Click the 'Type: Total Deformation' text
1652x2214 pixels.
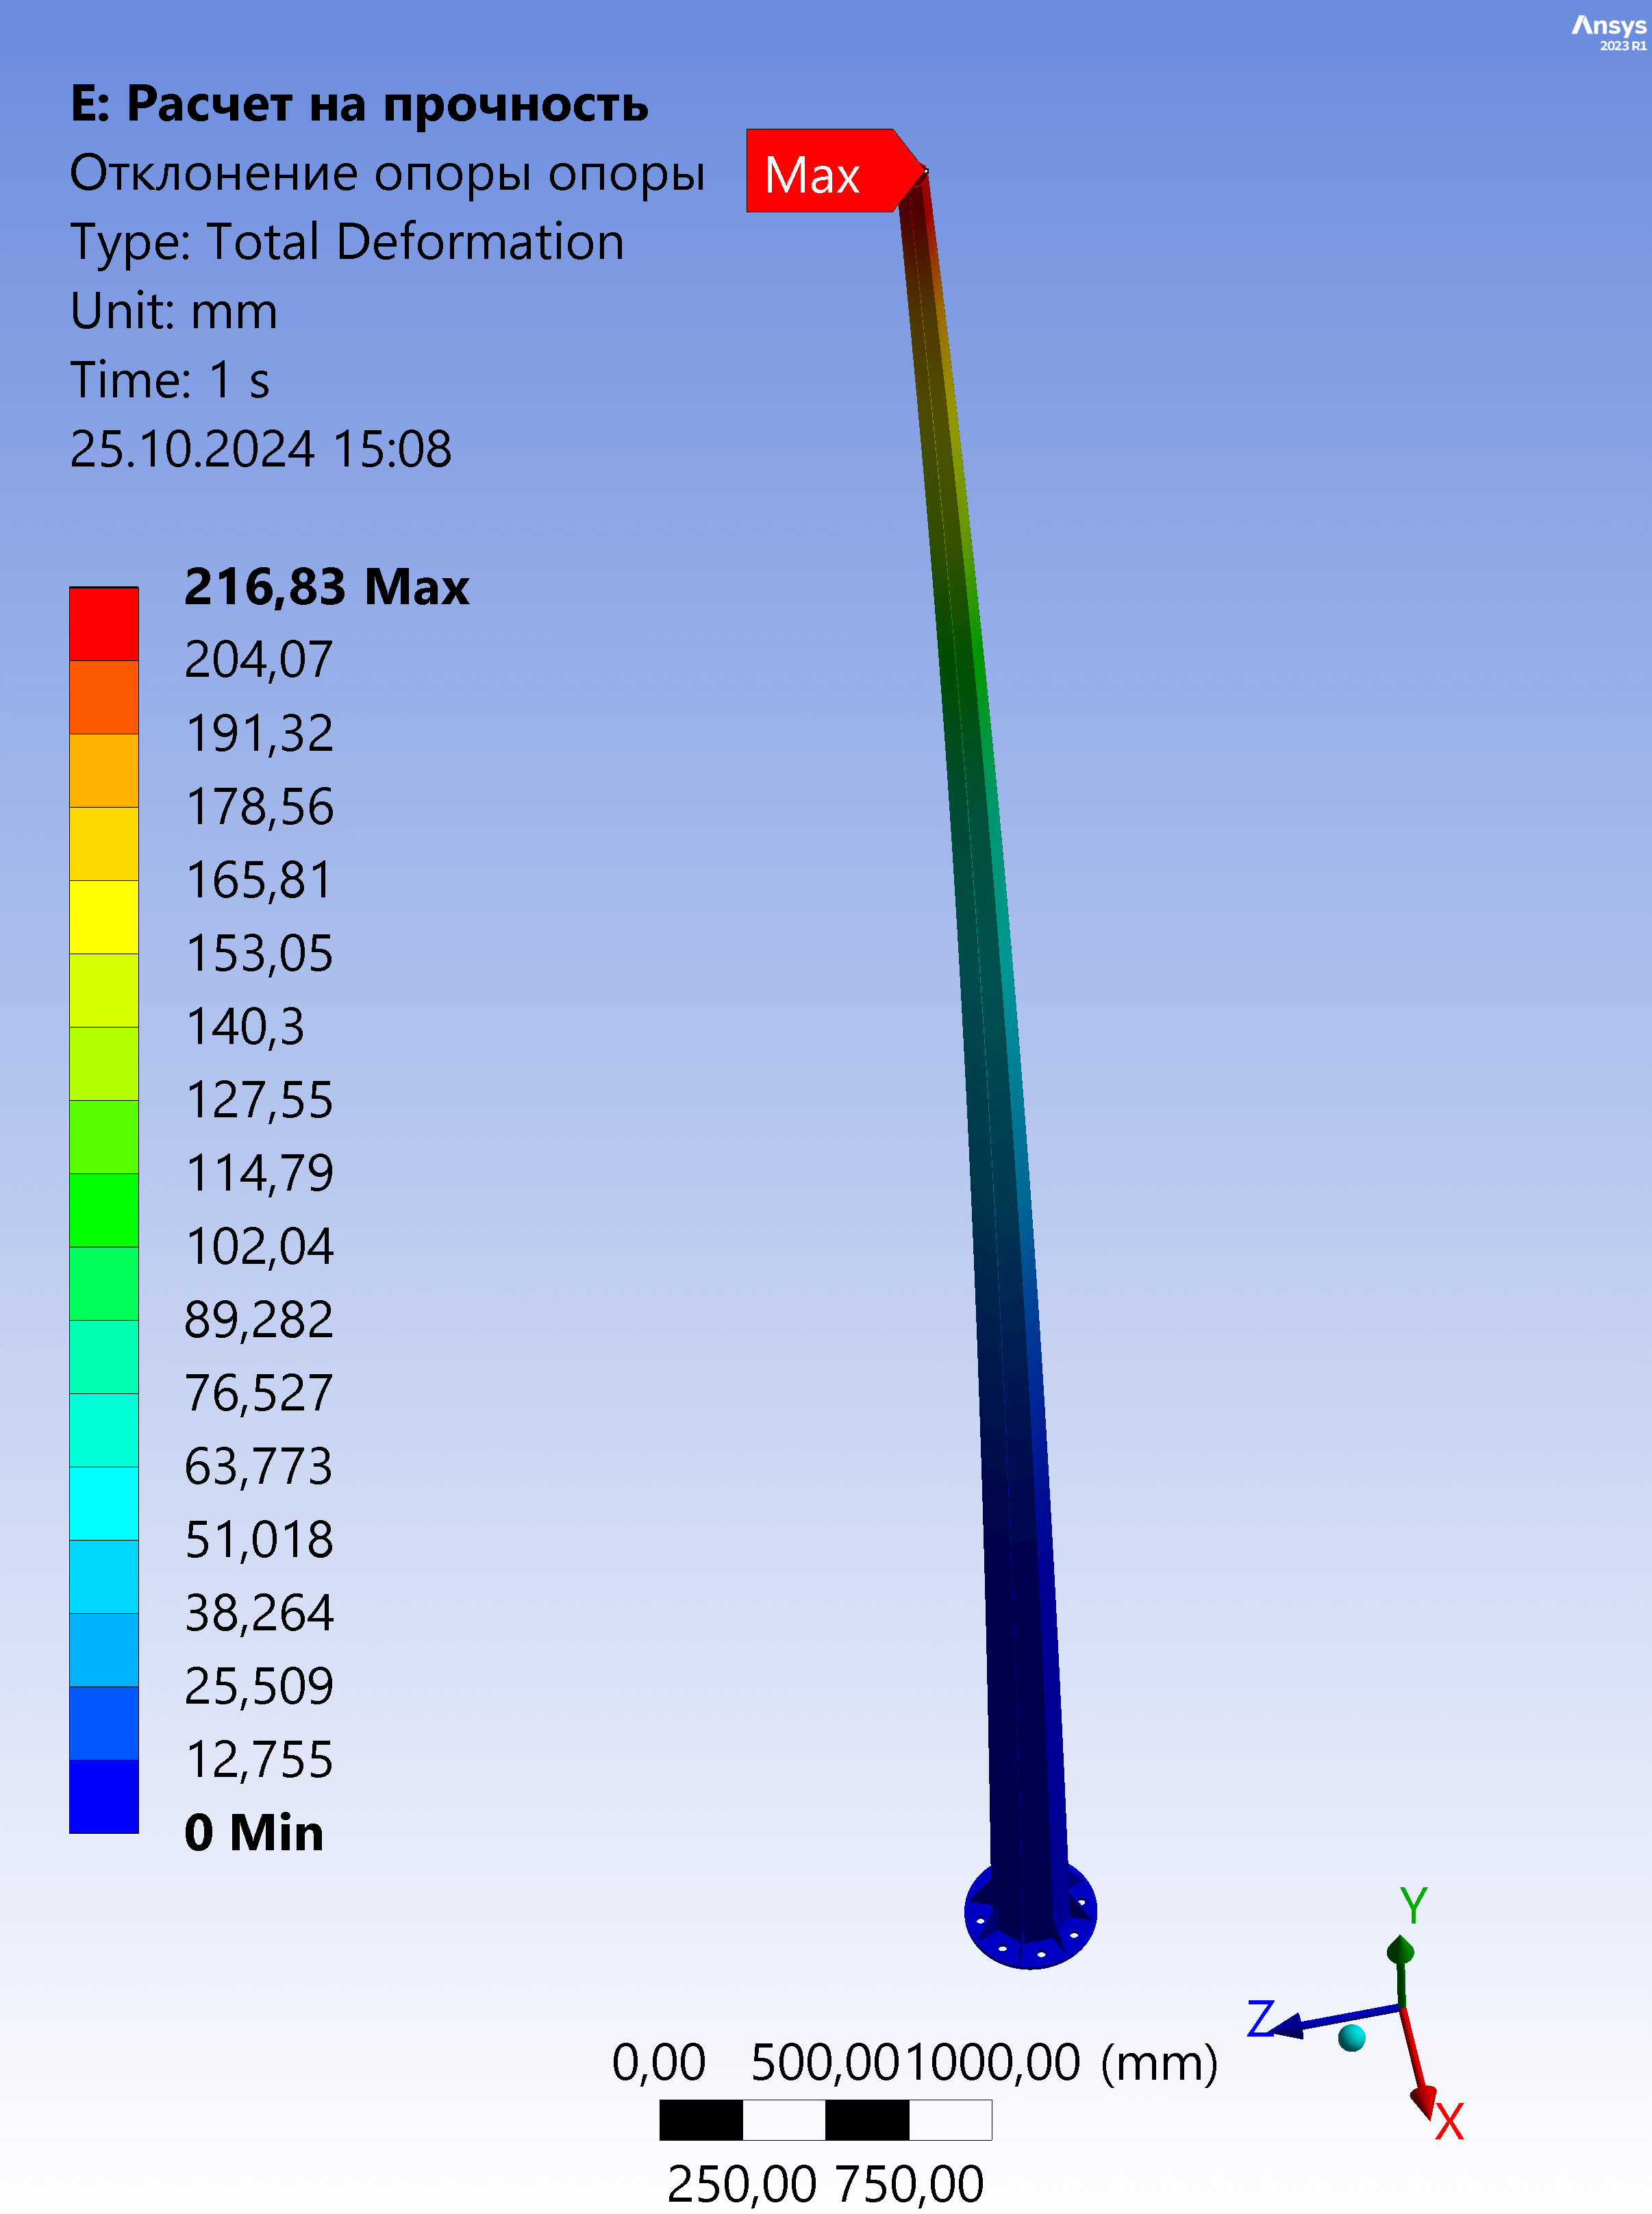coord(347,242)
